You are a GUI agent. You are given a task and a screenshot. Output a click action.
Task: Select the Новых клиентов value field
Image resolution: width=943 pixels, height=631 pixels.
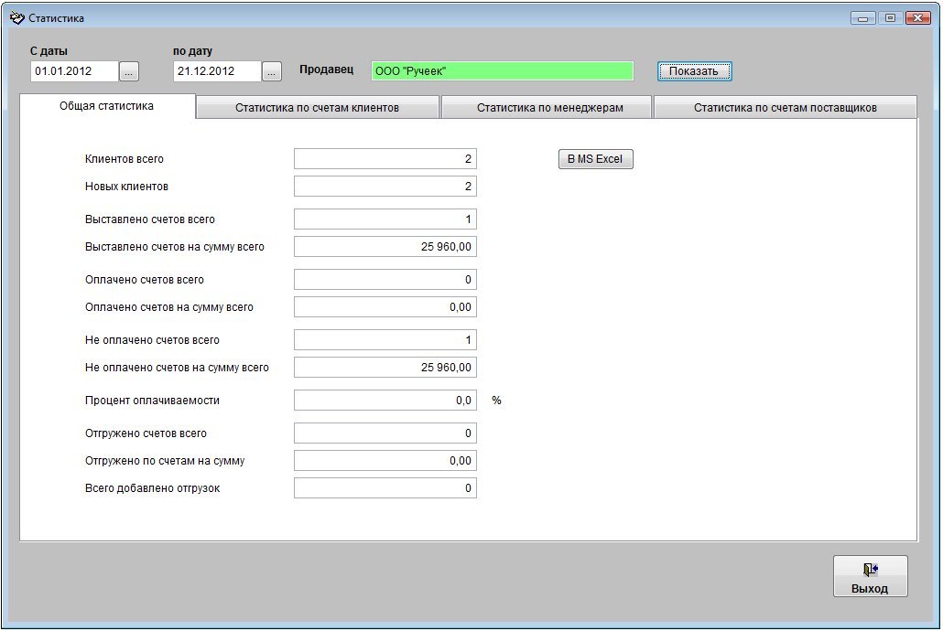(385, 187)
